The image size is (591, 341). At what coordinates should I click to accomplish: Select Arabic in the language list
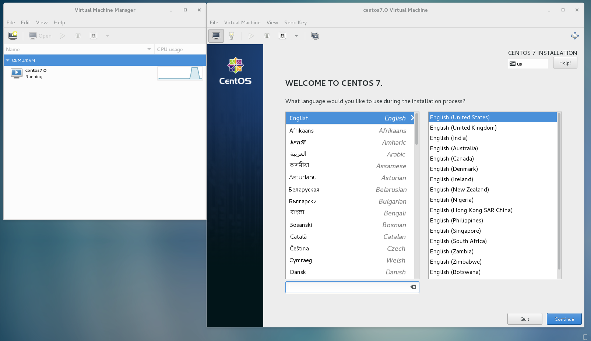click(x=350, y=154)
